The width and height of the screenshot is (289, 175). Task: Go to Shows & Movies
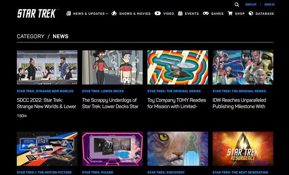coord(135,13)
